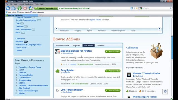Click the Mozilla Corporation (US) identity badge

click(46, 8)
